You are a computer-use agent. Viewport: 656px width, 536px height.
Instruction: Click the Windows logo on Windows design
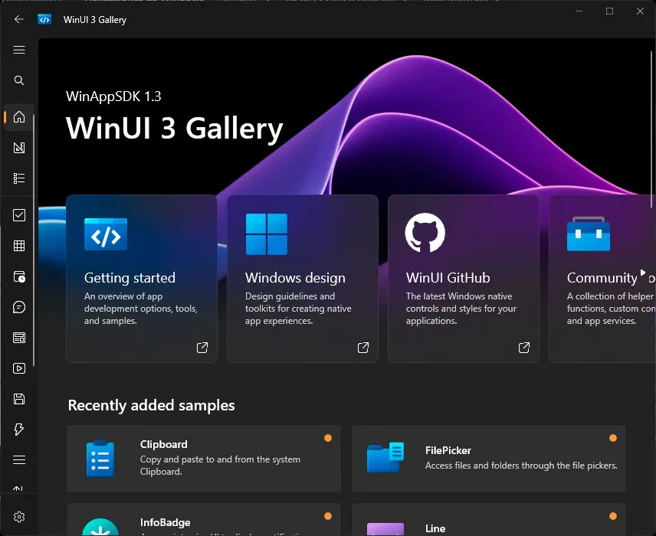tap(267, 234)
